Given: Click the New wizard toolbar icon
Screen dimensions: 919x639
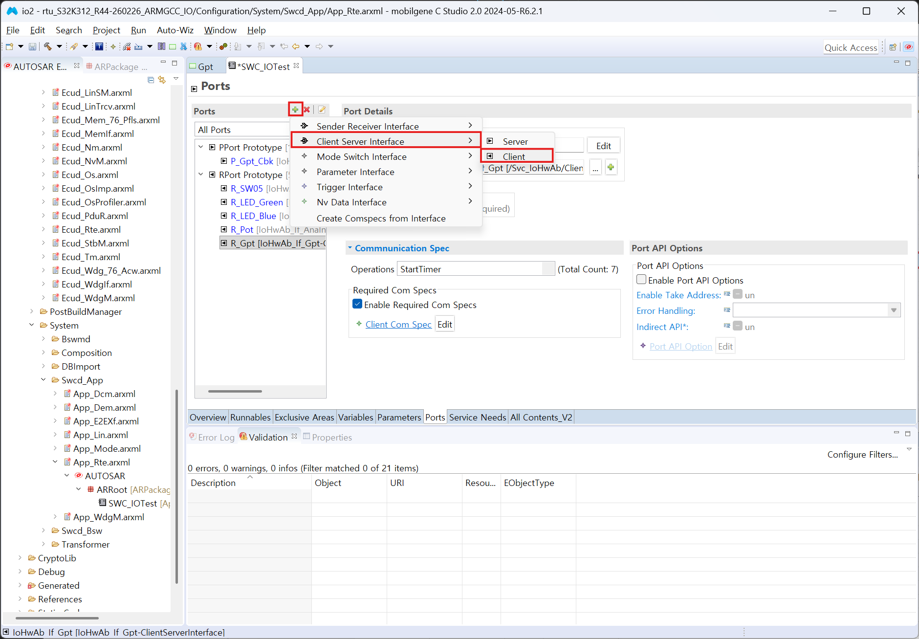Looking at the screenshot, I should pos(9,46).
